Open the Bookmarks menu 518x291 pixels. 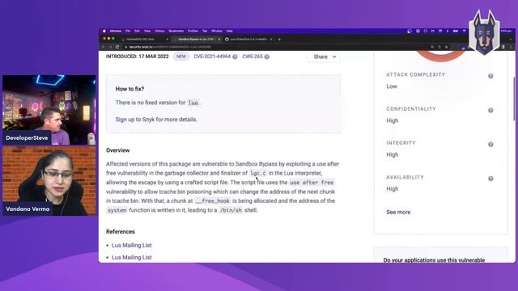point(176,31)
